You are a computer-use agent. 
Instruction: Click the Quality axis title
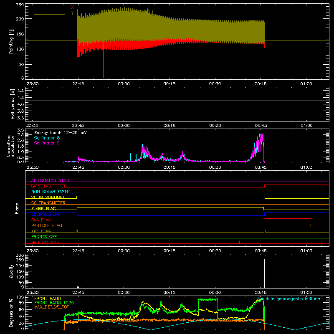(11, 271)
